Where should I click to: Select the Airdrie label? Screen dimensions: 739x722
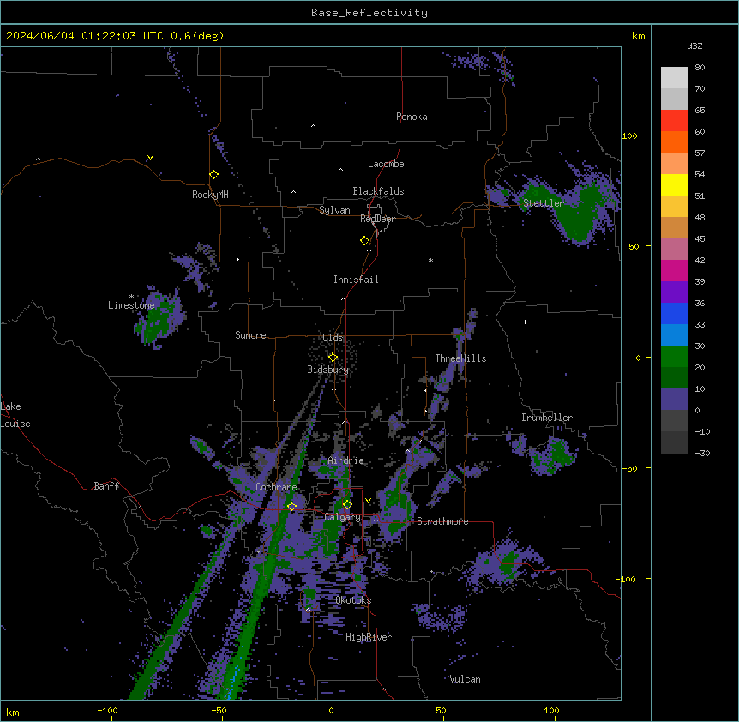pyautogui.click(x=345, y=460)
